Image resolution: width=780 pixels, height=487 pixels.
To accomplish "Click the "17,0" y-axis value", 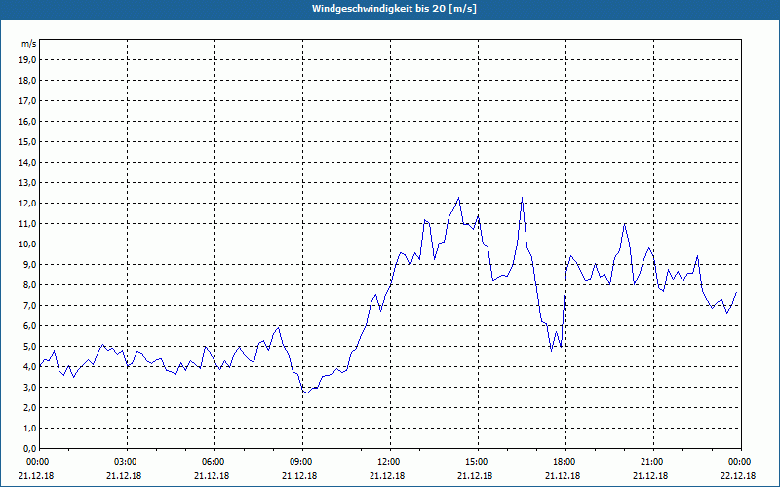I will tap(27, 101).
